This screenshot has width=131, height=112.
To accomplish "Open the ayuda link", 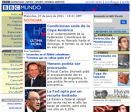I will pos(126,2).
